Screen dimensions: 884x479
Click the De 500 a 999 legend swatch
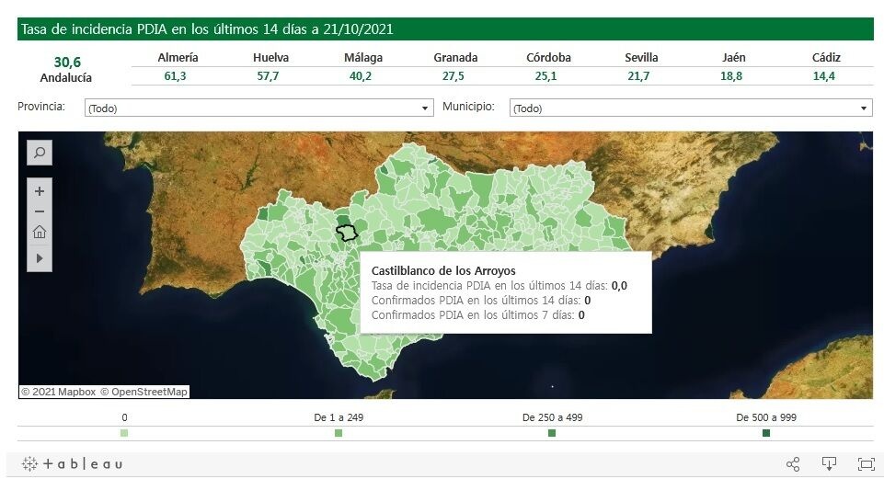click(766, 433)
